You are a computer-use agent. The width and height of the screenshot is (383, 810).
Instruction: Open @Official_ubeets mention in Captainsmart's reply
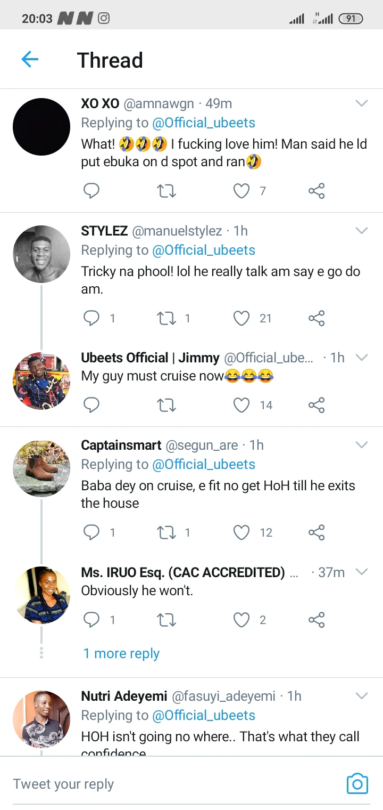(204, 464)
